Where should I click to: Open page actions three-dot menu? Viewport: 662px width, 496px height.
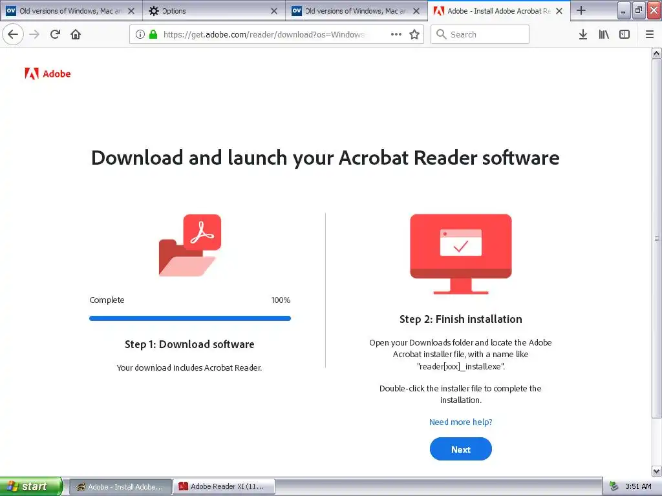point(396,34)
